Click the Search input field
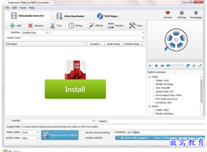 pos(157,121)
